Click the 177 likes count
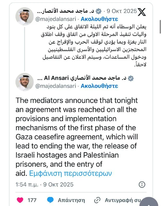 tap(32, 200)
